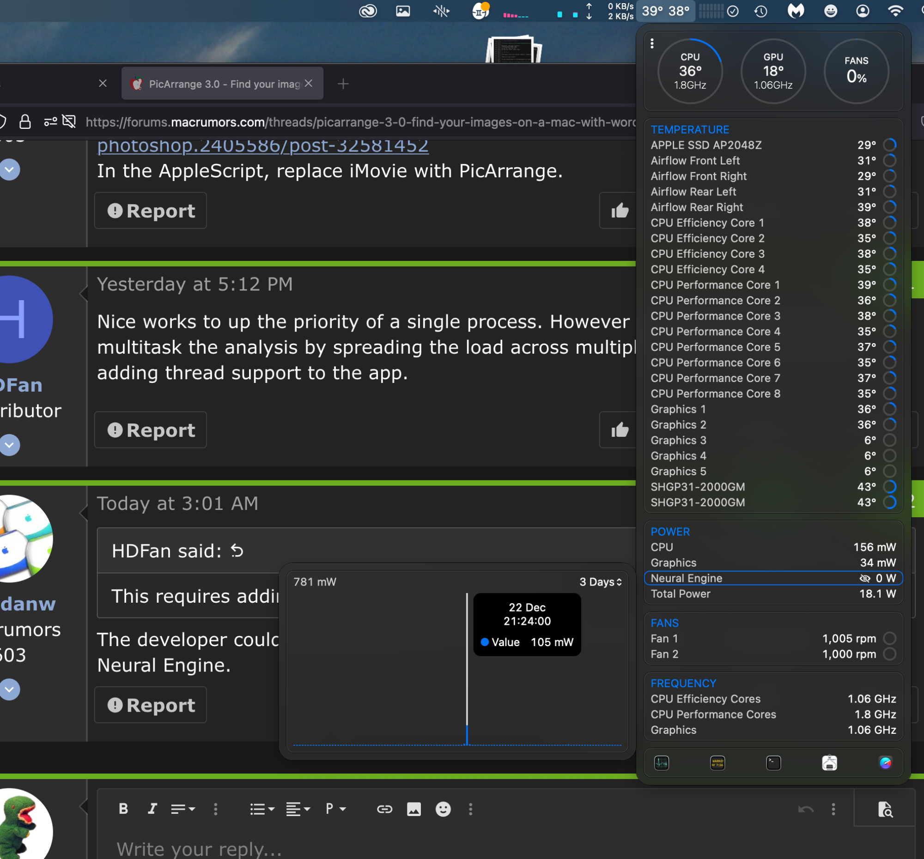Click the image picture menu bar icon

(x=402, y=11)
